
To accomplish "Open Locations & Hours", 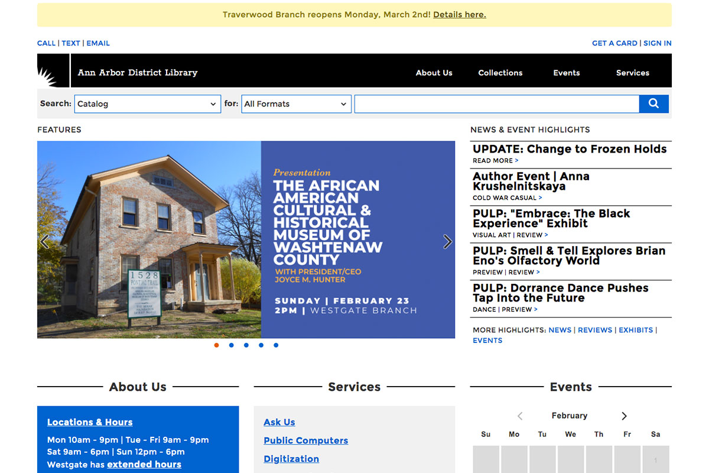I will (x=90, y=422).
